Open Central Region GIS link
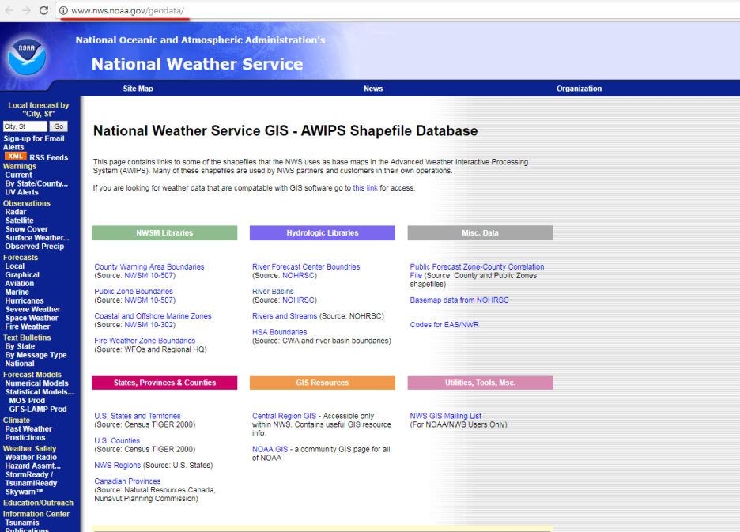The image size is (740, 532). [284, 416]
